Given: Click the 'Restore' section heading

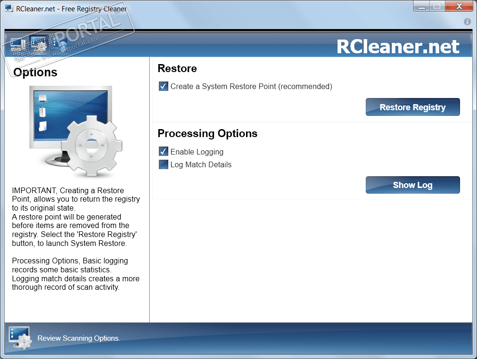Looking at the screenshot, I should (177, 68).
